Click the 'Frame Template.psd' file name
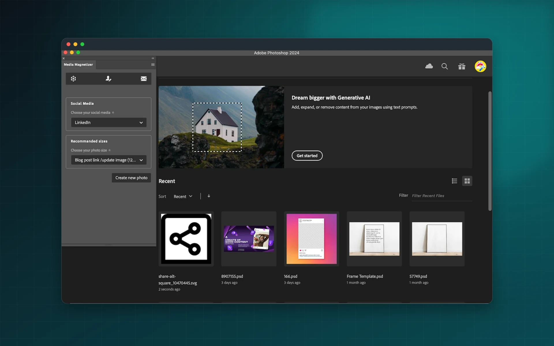This screenshot has height=346, width=554. (365, 276)
